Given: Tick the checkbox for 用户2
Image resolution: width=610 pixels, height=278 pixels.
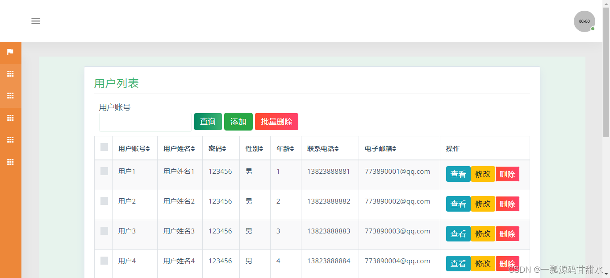Looking at the screenshot, I should 104,201.
